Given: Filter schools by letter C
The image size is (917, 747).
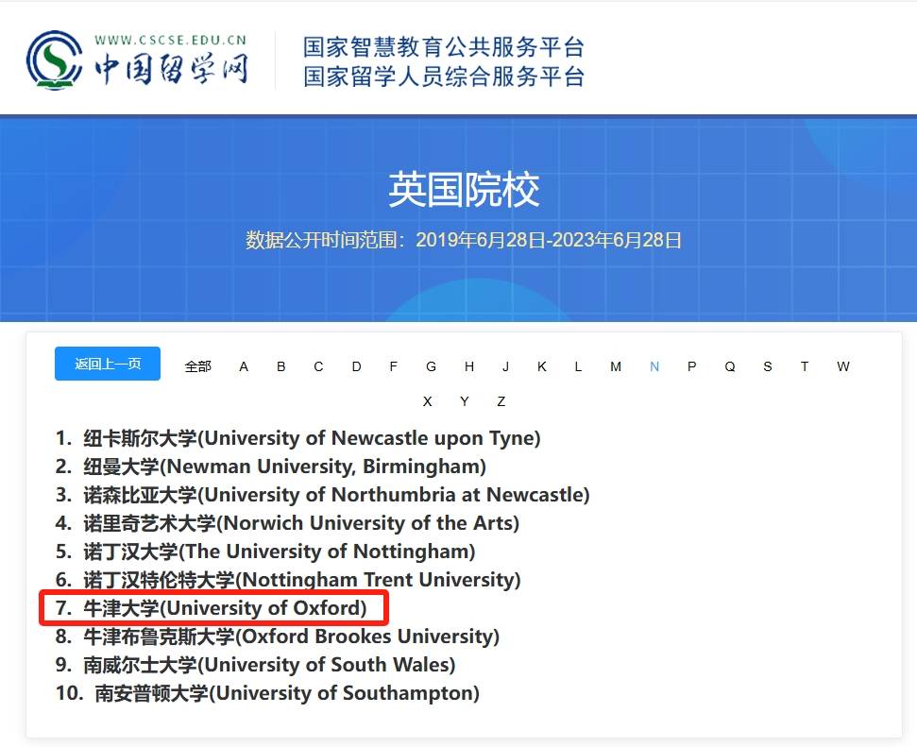Looking at the screenshot, I should pyautogui.click(x=318, y=366).
